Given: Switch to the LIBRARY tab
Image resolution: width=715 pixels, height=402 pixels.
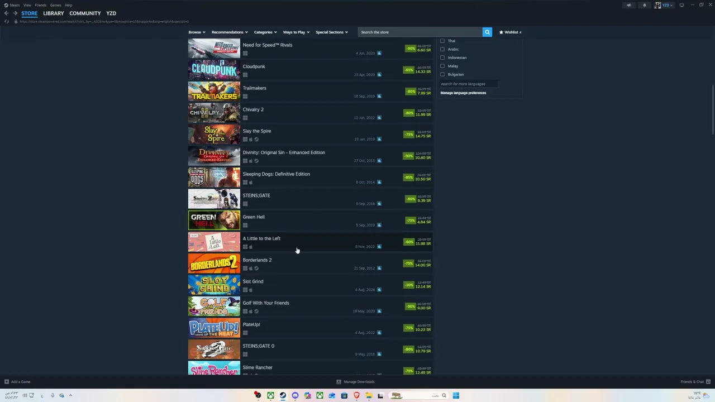Looking at the screenshot, I should pyautogui.click(x=54, y=13).
